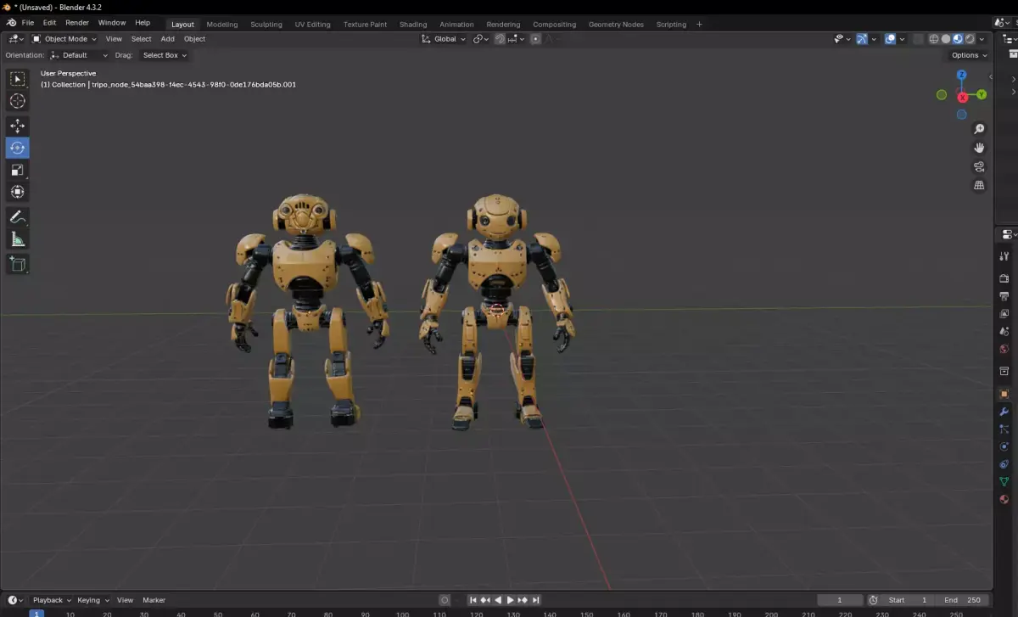This screenshot has height=617, width=1018.
Task: Open the snapping options dropdown
Action: coord(517,39)
